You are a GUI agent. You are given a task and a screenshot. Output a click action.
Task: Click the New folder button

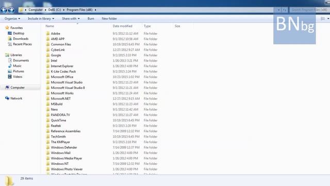pyautogui.click(x=109, y=19)
